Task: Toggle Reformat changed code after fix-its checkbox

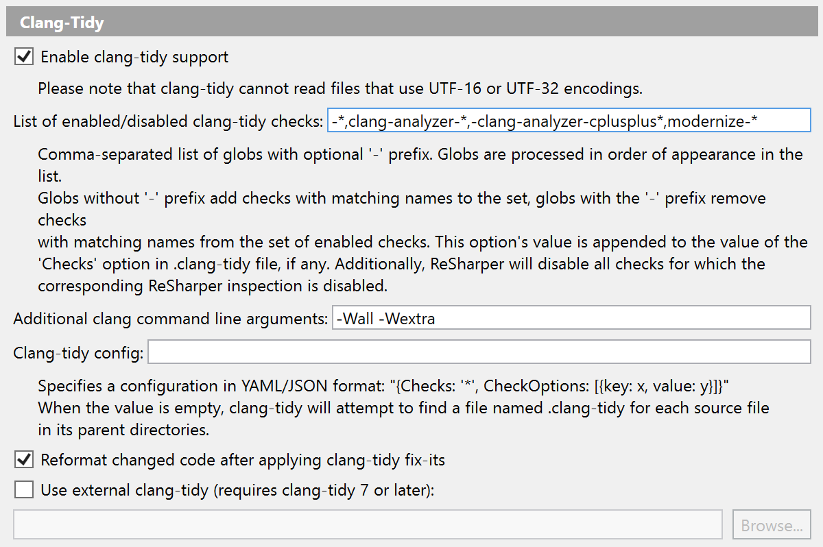Action: click(x=24, y=460)
